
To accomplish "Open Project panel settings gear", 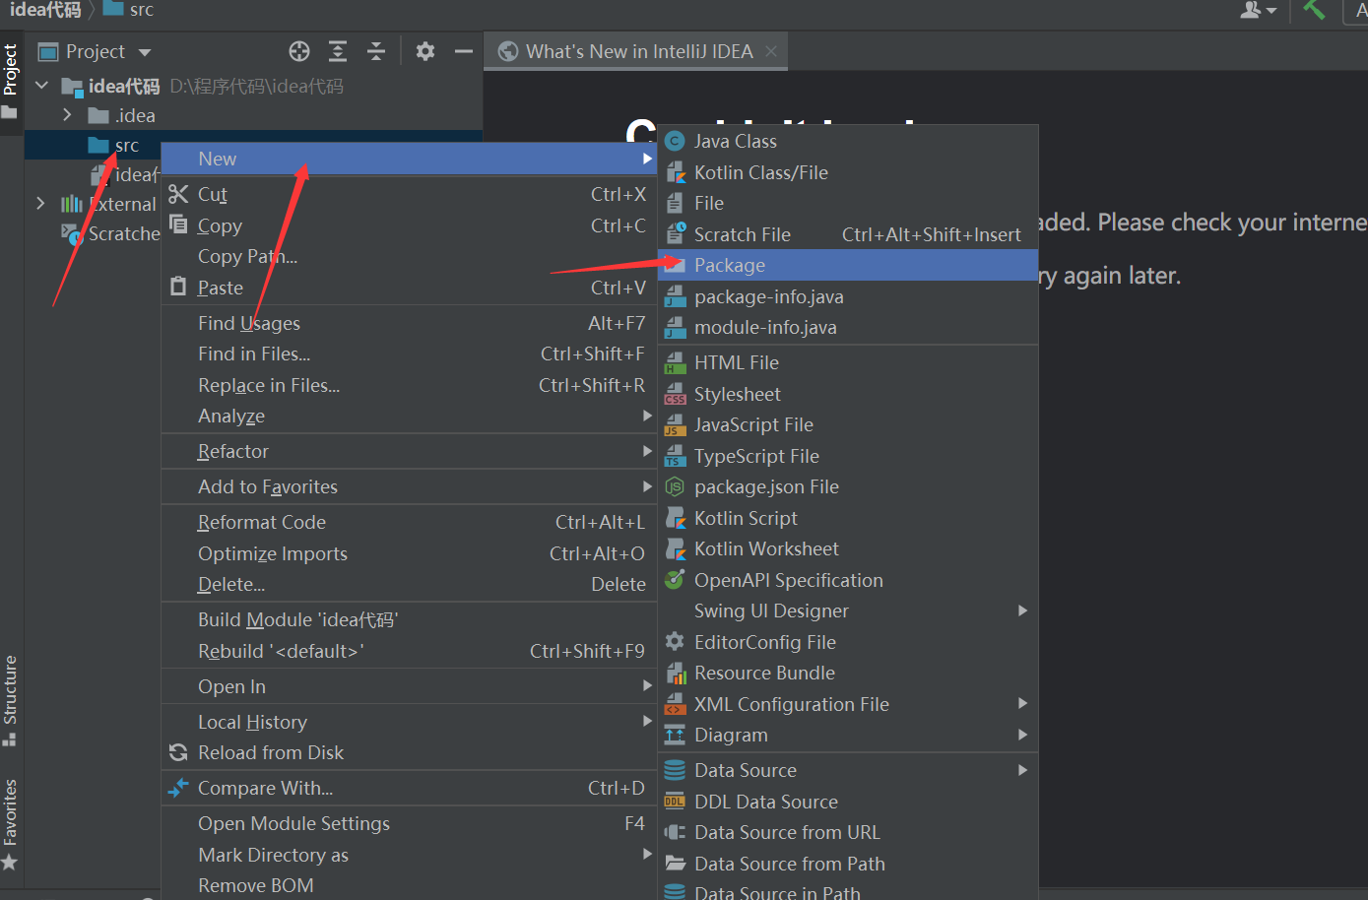I will (425, 51).
